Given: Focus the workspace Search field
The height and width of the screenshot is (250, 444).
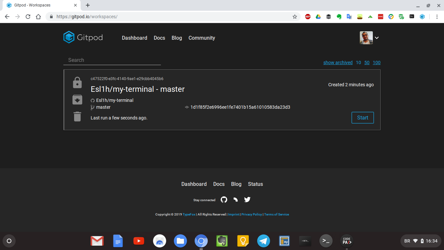Looking at the screenshot, I should click(112, 60).
